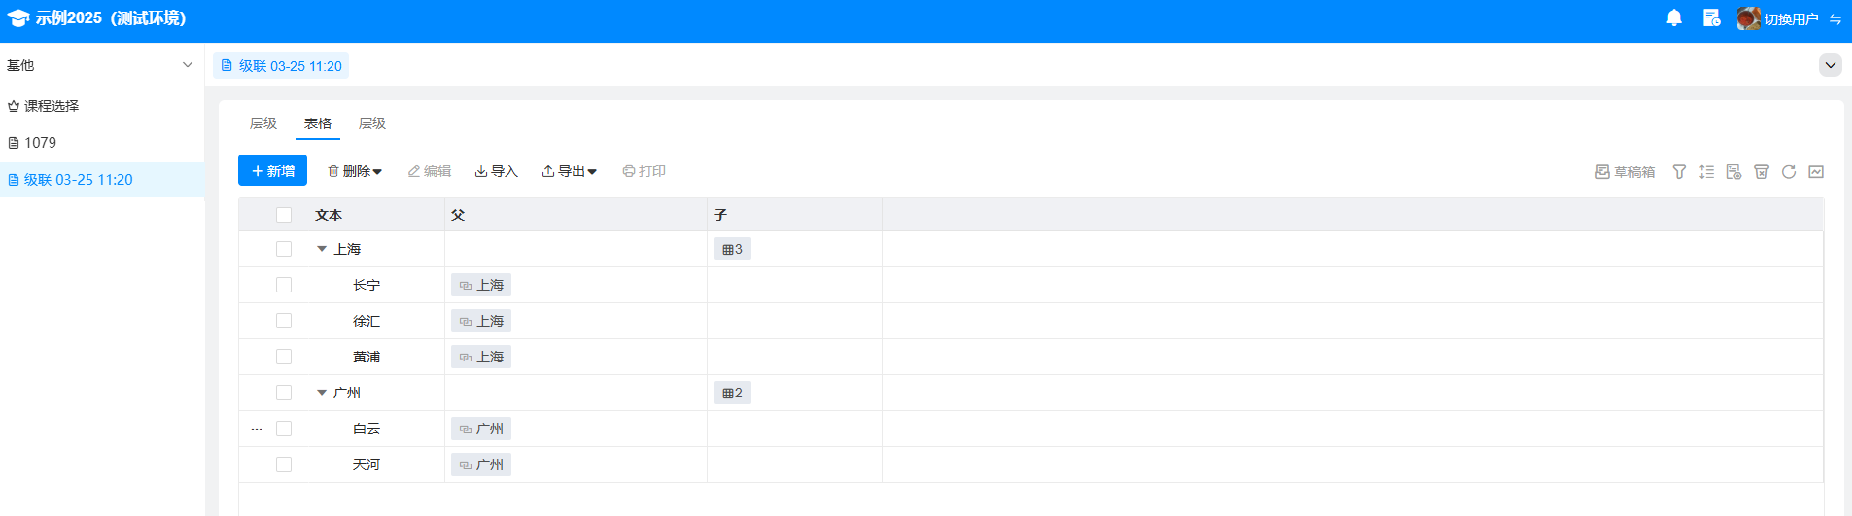Click the 子 count badge for 上海
1852x516 pixels.
[x=732, y=250]
